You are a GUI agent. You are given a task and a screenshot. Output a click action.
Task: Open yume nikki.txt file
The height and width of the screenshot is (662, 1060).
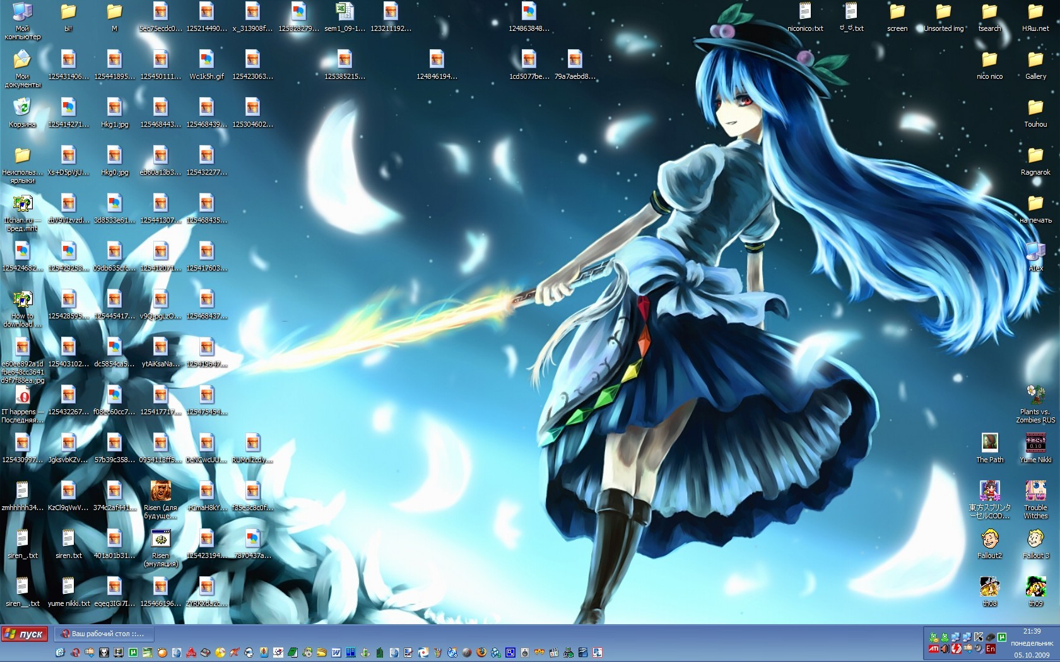(x=68, y=591)
